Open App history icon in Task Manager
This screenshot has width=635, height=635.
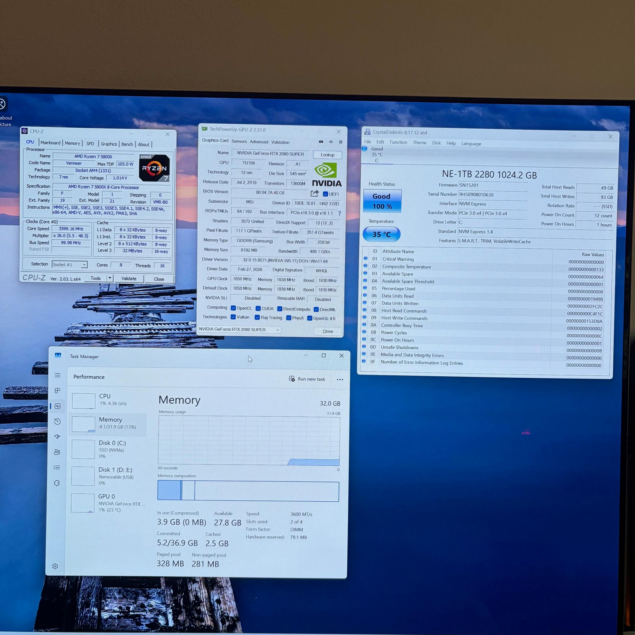click(58, 421)
